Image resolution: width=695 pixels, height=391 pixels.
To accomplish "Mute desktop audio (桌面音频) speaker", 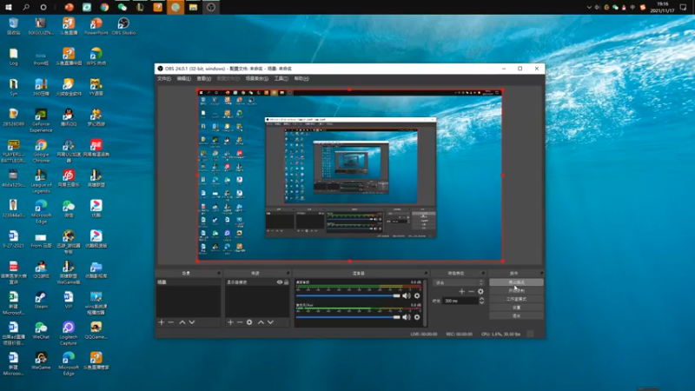I will (x=407, y=295).
